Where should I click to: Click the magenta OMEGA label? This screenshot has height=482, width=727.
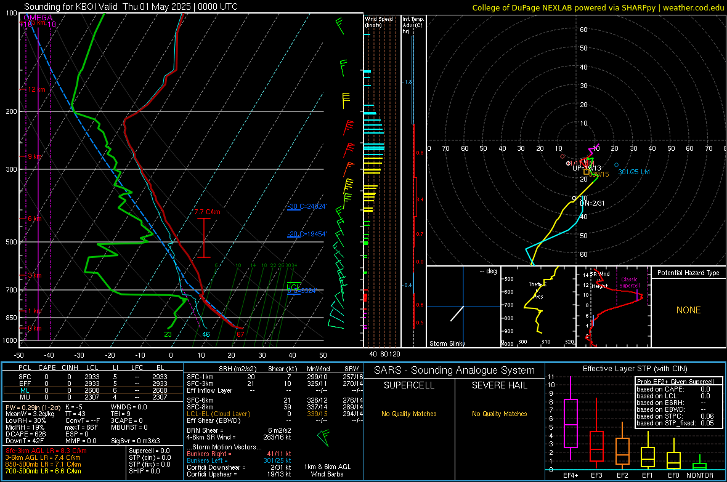(x=38, y=18)
